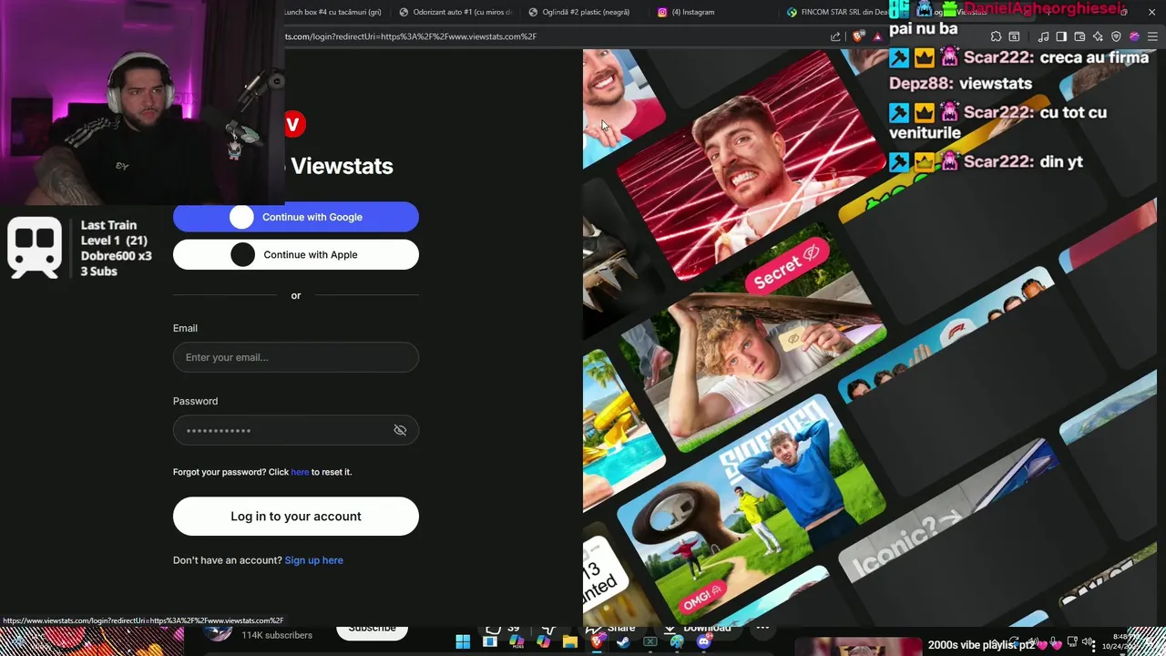The height and width of the screenshot is (656, 1166).
Task: Click Log in to your account
Action: 296,517
